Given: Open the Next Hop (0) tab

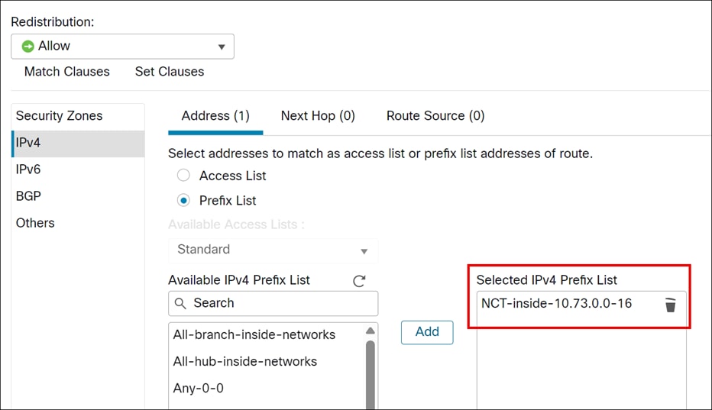Looking at the screenshot, I should pyautogui.click(x=318, y=116).
